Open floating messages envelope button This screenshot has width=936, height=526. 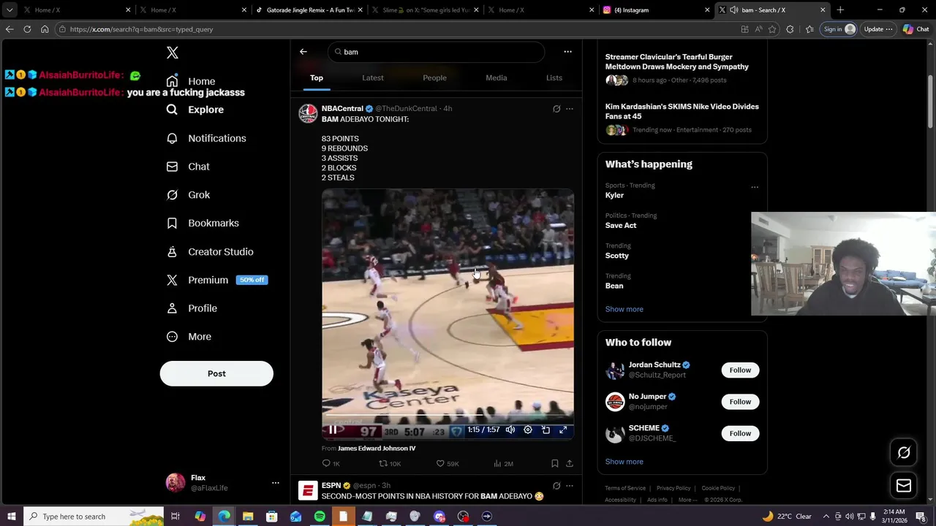click(x=904, y=486)
